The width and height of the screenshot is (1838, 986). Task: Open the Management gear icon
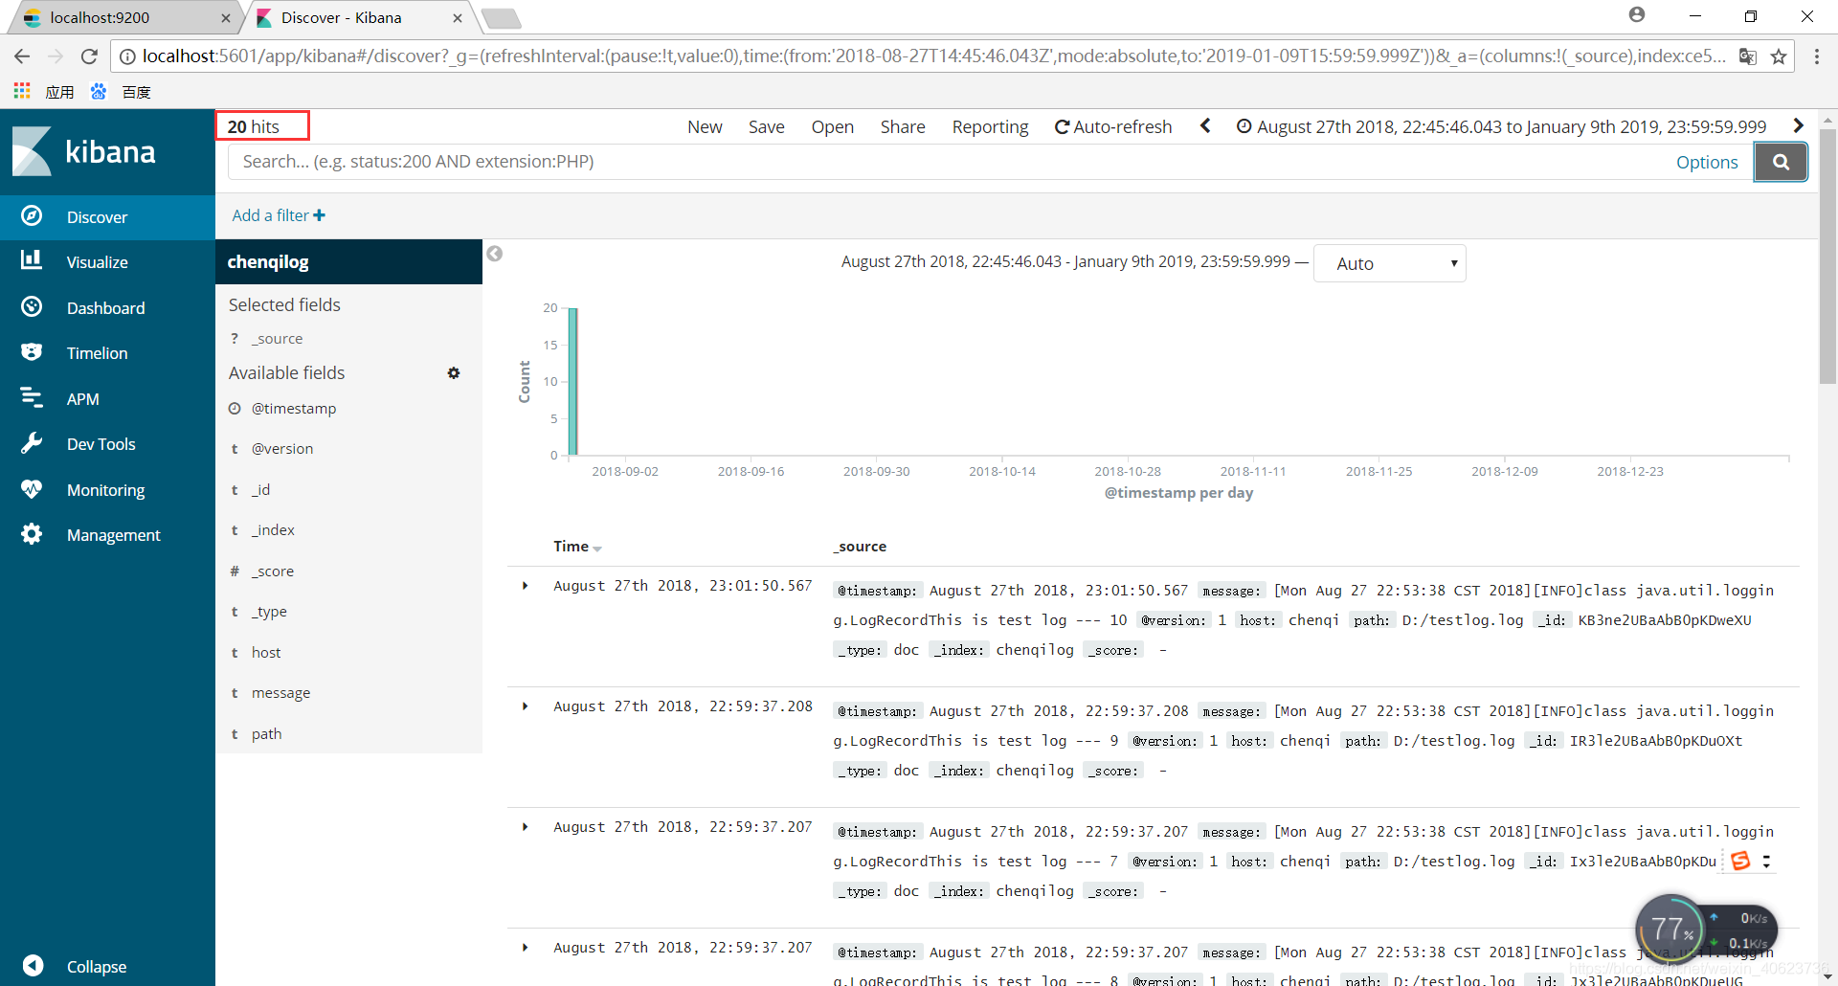click(x=32, y=534)
